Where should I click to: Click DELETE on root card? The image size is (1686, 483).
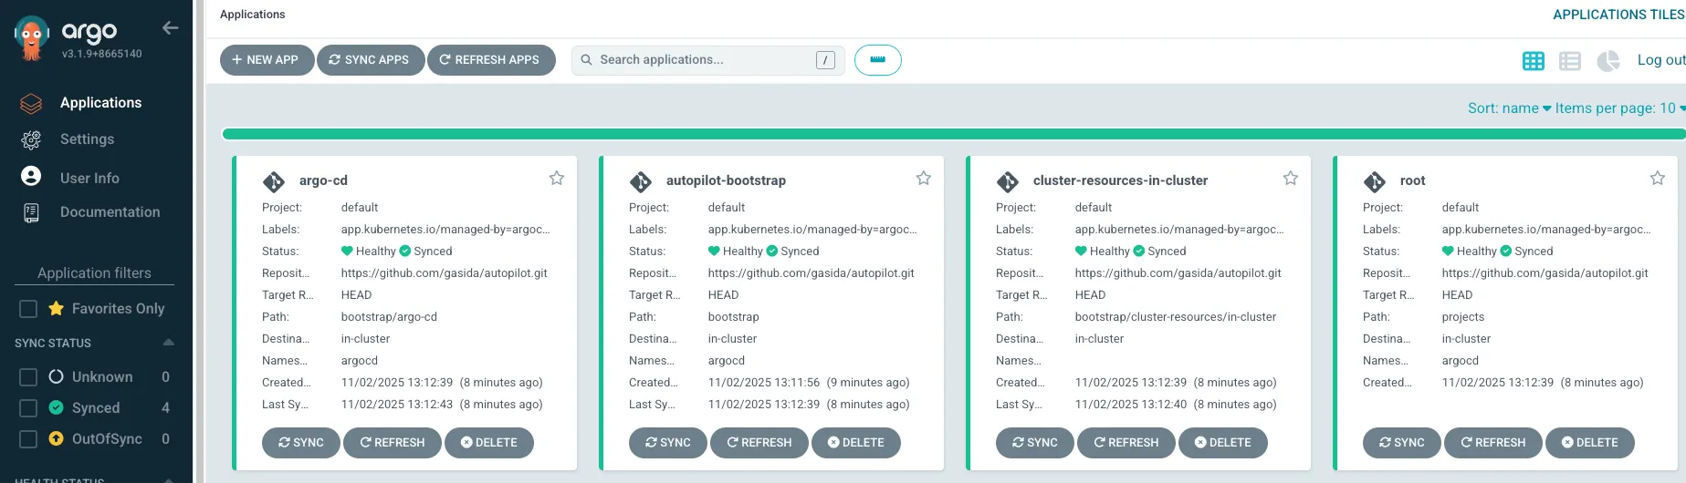pos(1590,443)
